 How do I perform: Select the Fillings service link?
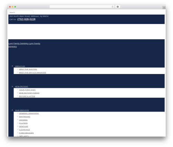[23, 123]
